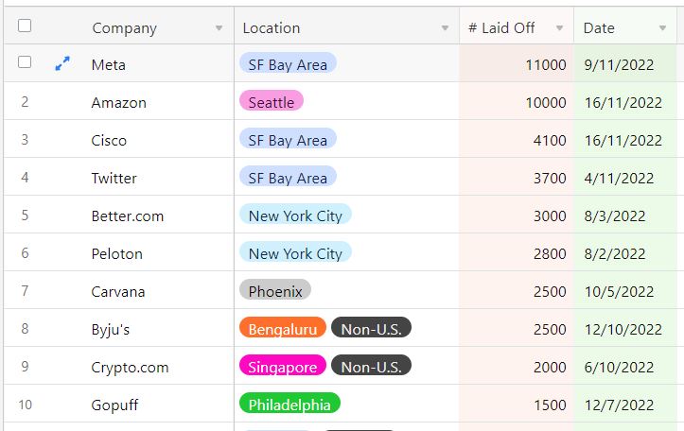Select the Phoenix tag for Carvana
Image resolution: width=684 pixels, height=431 pixels.
275,290
